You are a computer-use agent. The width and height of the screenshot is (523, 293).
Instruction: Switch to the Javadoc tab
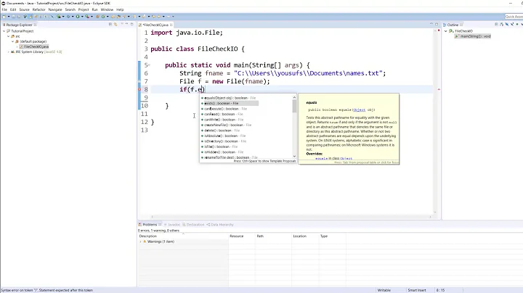(x=172, y=225)
